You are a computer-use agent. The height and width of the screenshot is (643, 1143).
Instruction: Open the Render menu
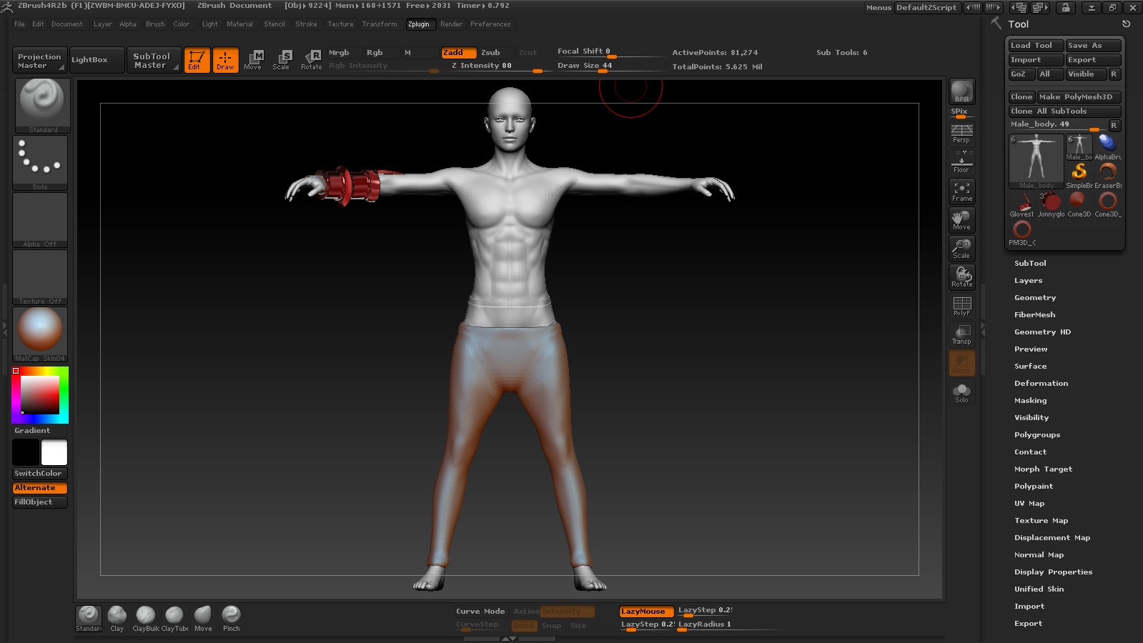pos(451,24)
